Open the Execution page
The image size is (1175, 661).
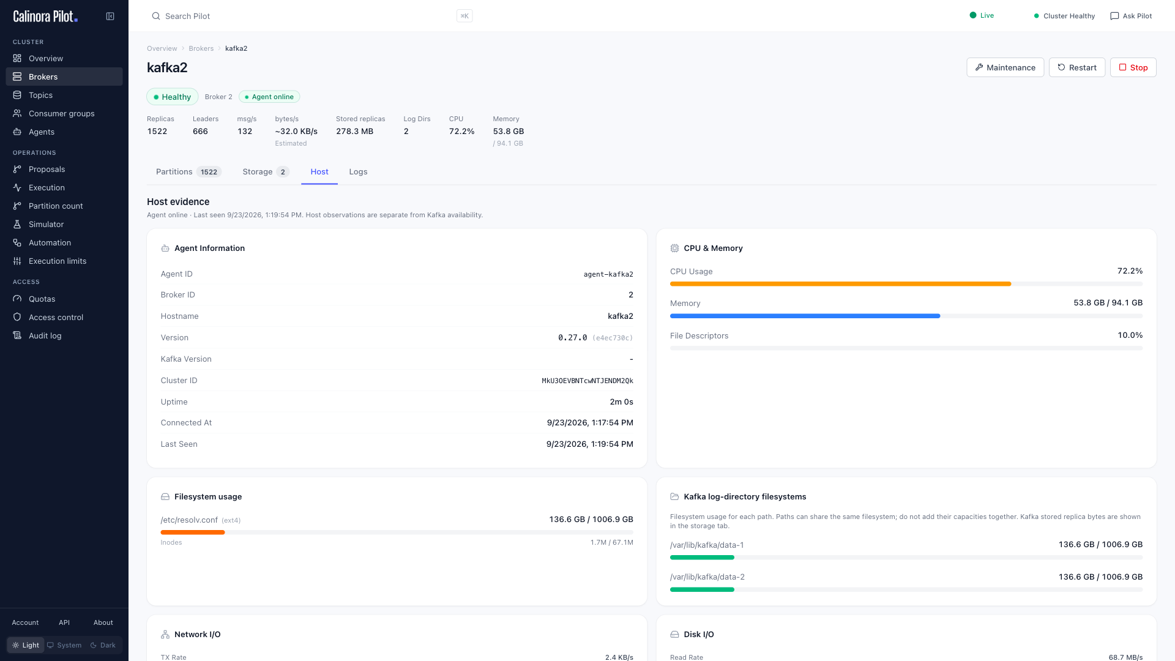64,187
